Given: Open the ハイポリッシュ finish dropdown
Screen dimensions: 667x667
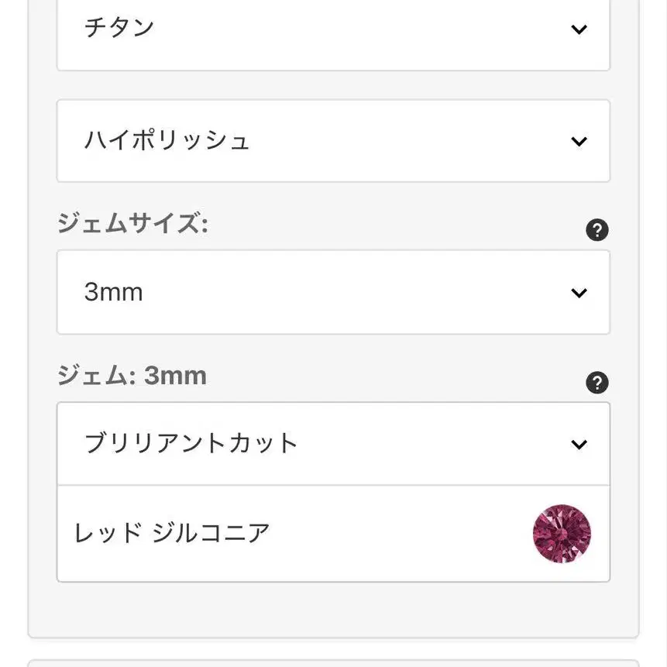Looking at the screenshot, I should (333, 141).
